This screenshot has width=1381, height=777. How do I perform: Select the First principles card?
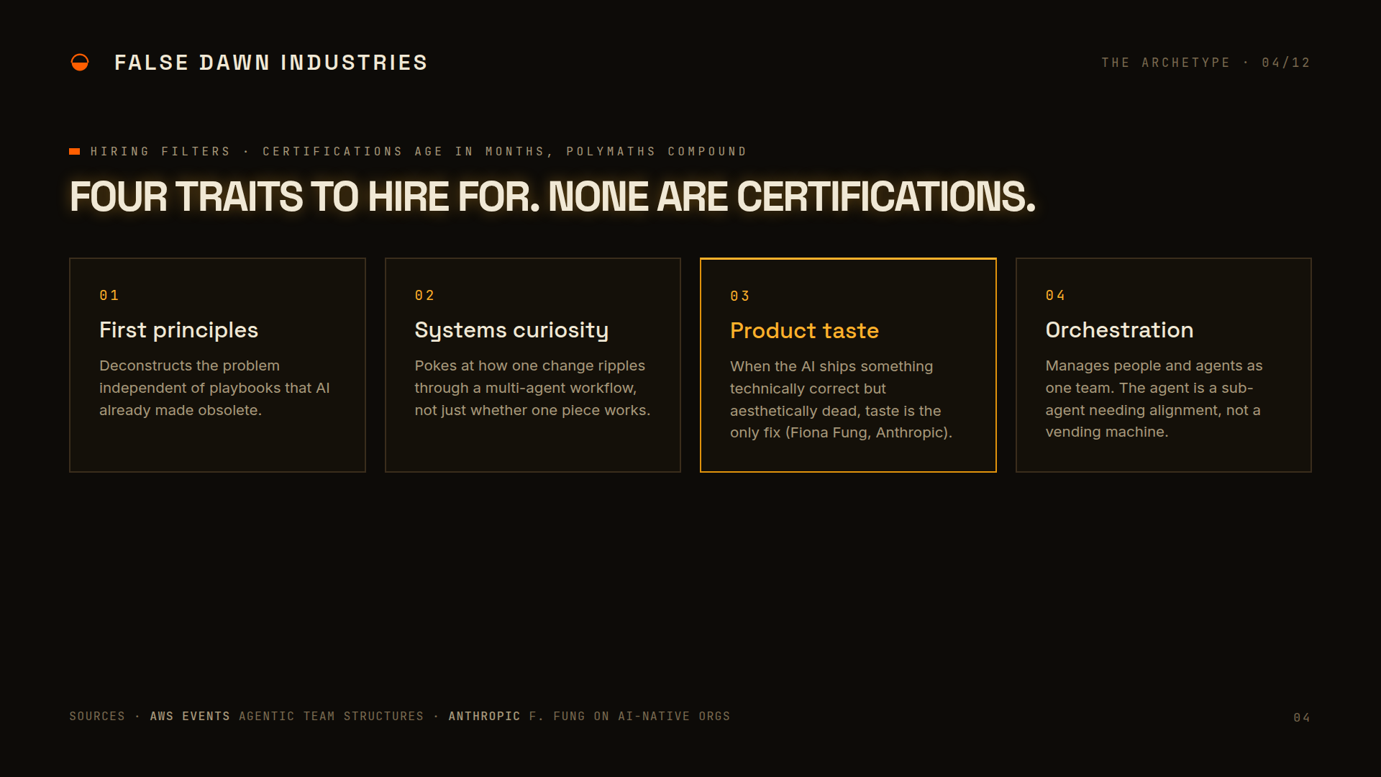[217, 365]
